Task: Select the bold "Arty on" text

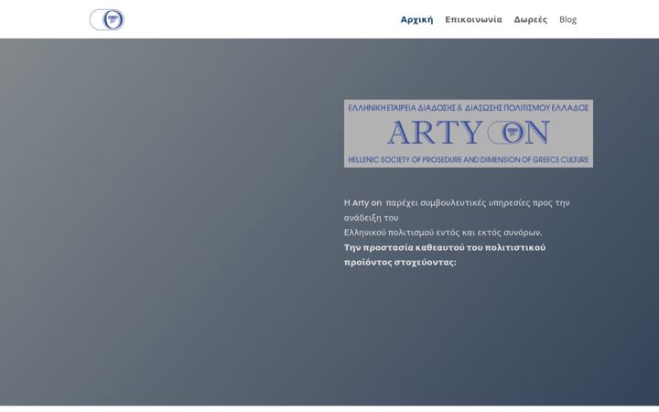Action: 367,202
